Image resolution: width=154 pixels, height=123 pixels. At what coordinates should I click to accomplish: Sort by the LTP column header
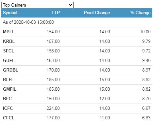click(56, 13)
